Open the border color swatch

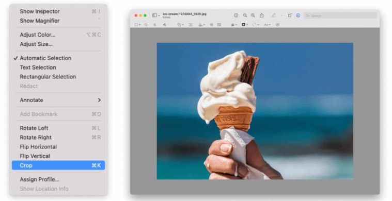click(x=245, y=25)
